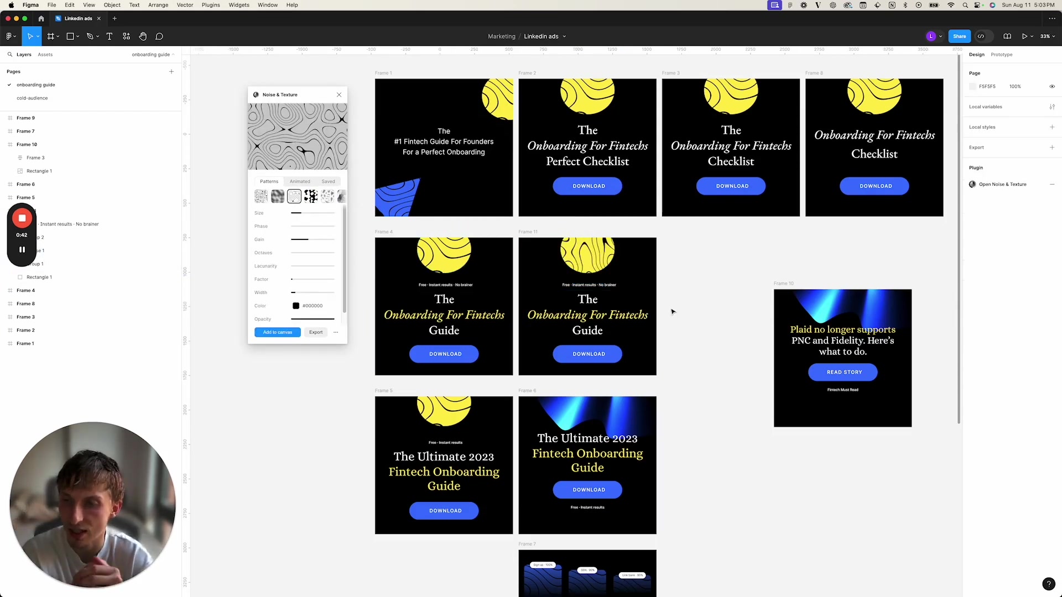Click the 100% background opacity field
Viewport: 1062px width, 597px height.
pyautogui.click(x=1015, y=87)
